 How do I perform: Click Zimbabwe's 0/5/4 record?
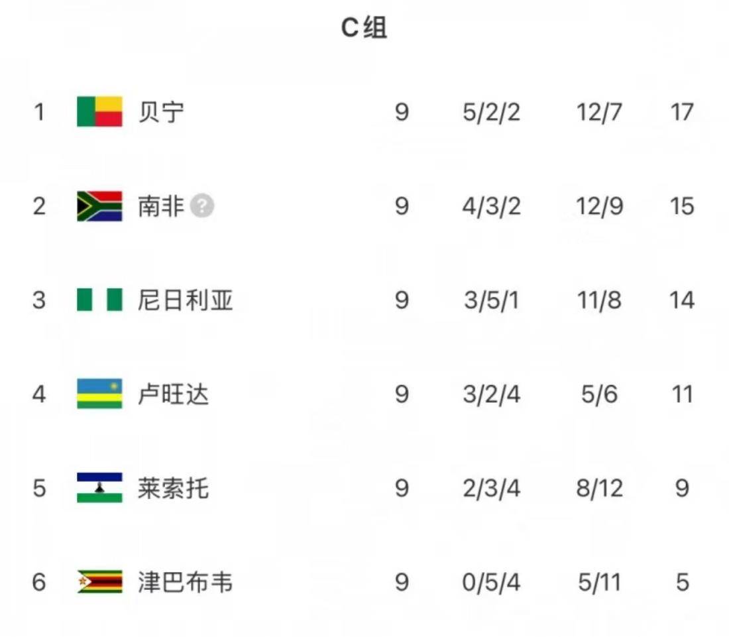point(492,583)
